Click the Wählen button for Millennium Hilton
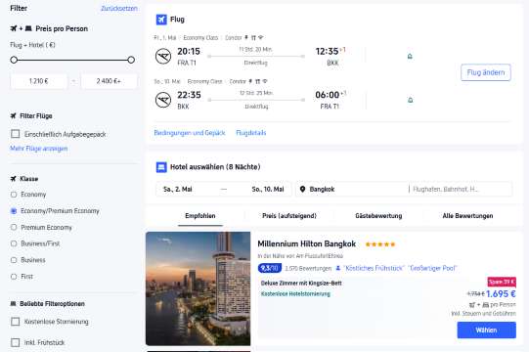The height and width of the screenshot is (352, 529). (487, 330)
